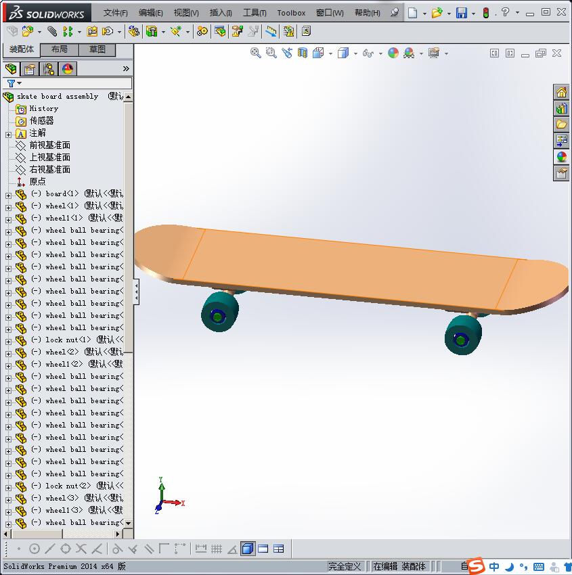Image resolution: width=572 pixels, height=575 pixels.
Task: Click the Save floppy disk button
Action: coord(462,13)
